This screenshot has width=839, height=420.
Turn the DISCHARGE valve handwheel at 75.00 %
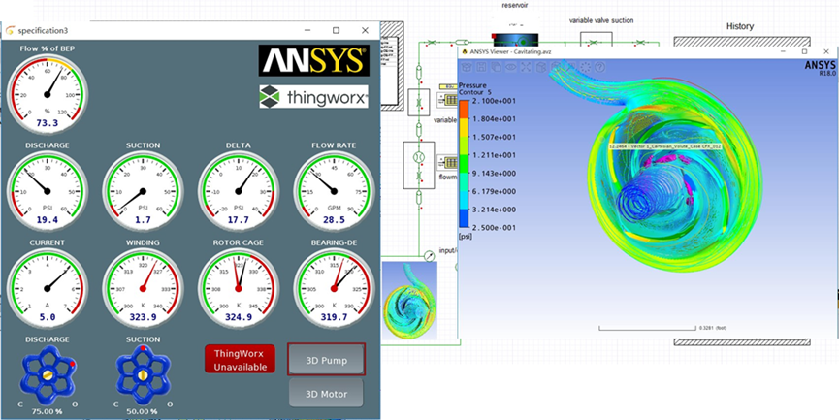(x=48, y=375)
